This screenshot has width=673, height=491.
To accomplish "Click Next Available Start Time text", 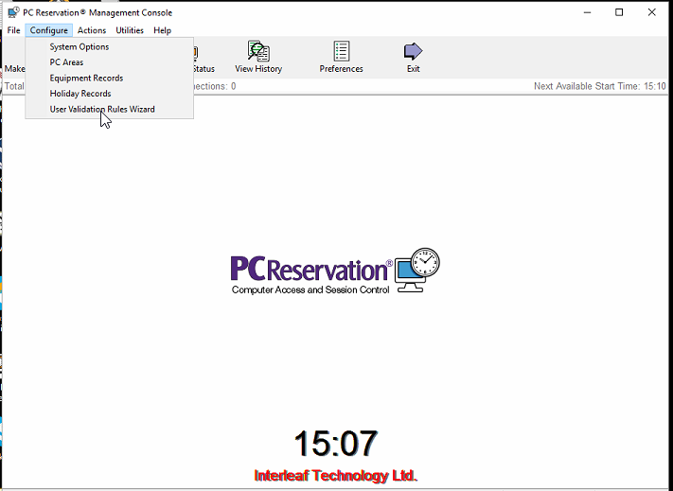I will click(x=599, y=86).
